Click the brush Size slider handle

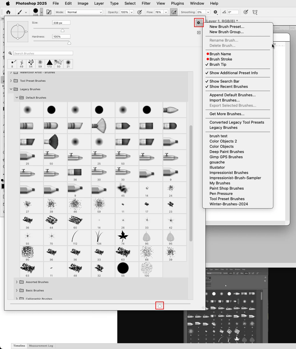coord(63,30)
